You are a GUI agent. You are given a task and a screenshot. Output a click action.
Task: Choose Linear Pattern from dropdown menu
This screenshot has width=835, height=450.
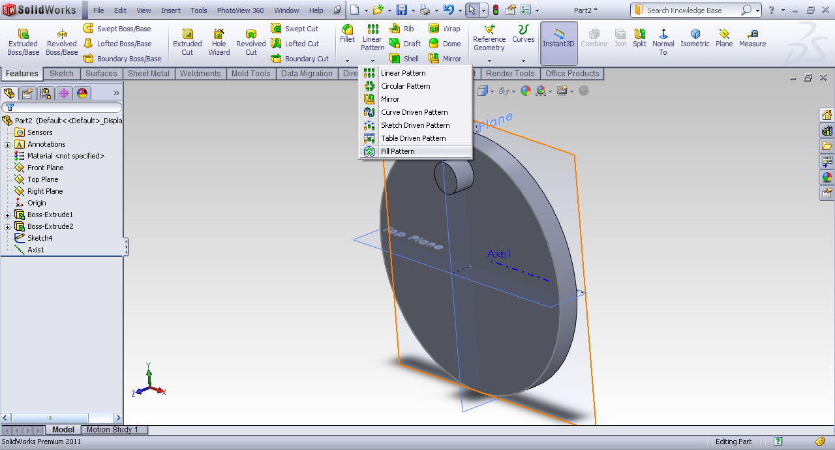[x=416, y=73]
